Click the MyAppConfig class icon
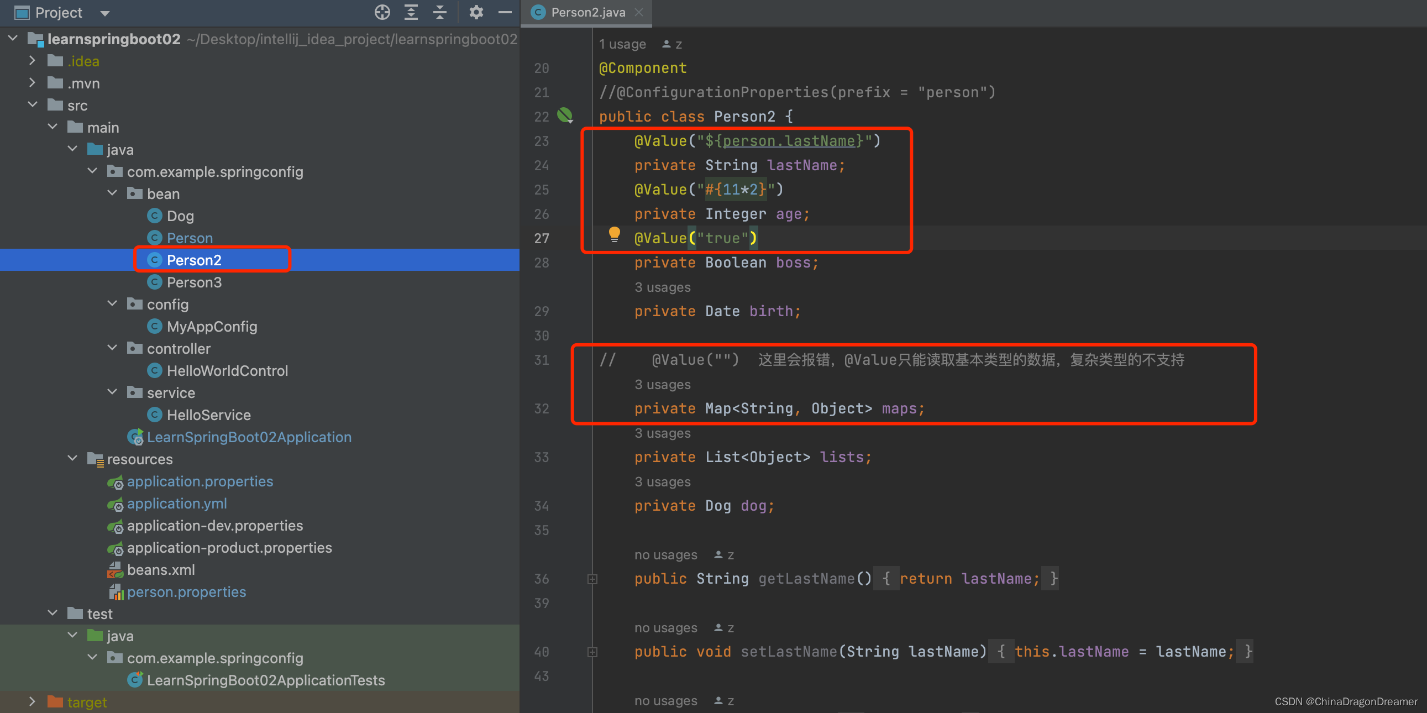This screenshot has height=713, width=1427. point(155,326)
